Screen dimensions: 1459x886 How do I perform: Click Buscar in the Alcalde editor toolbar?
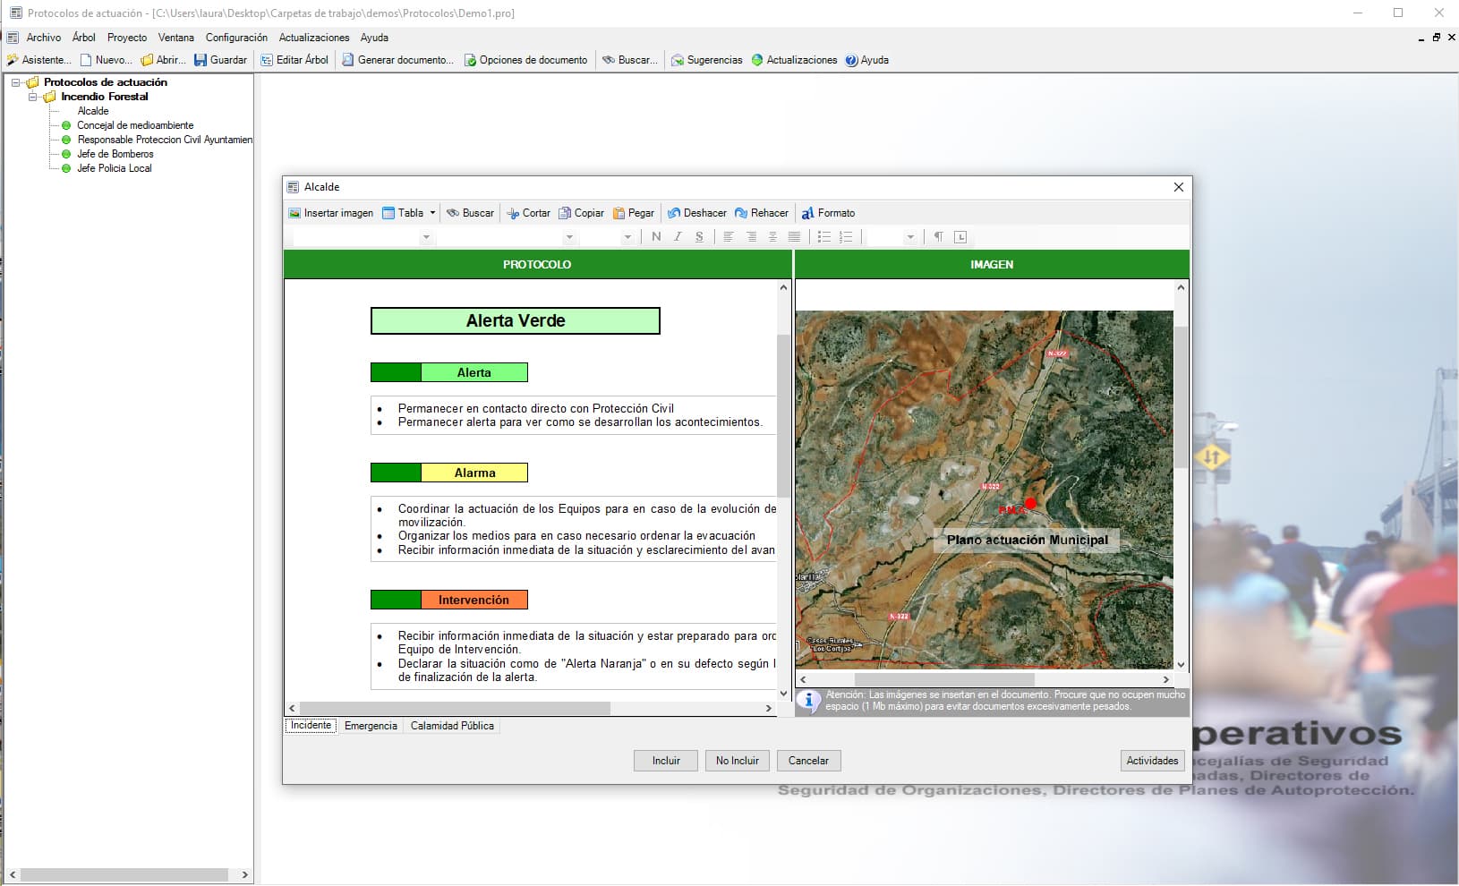pyautogui.click(x=470, y=213)
